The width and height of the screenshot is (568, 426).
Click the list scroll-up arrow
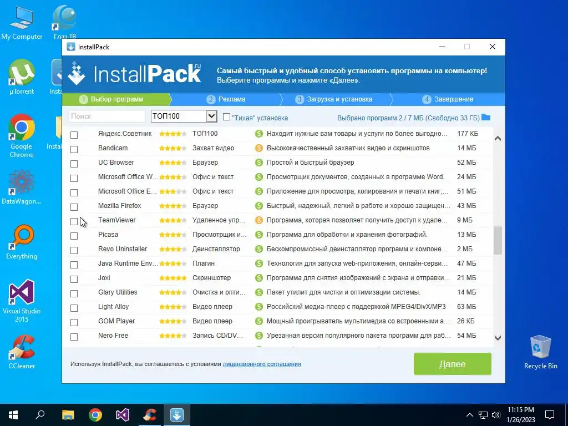tap(498, 138)
